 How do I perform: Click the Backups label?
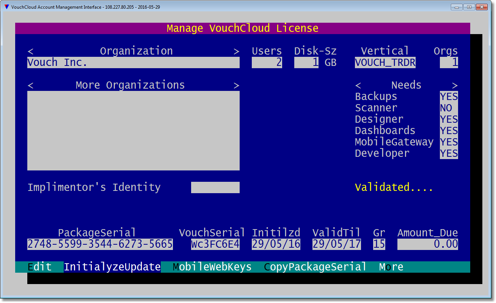click(x=376, y=97)
